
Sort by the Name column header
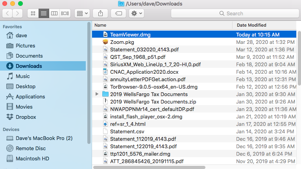click(x=162, y=25)
